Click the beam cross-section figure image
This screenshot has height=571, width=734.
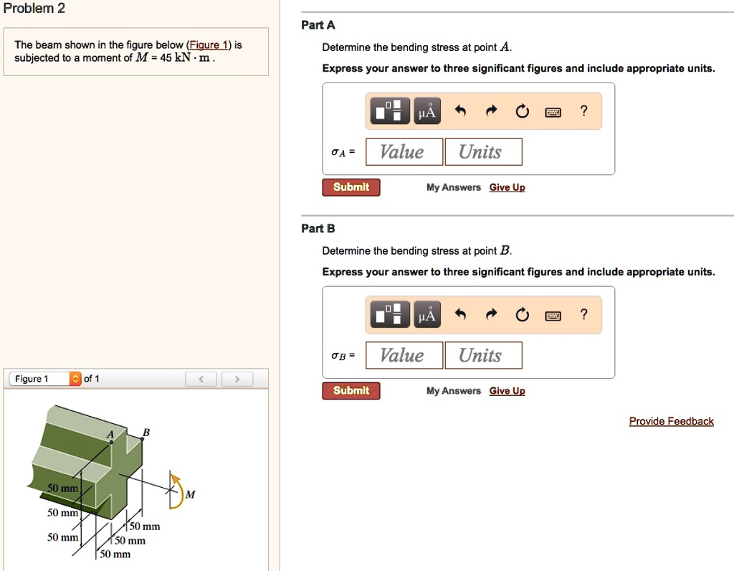pyautogui.click(x=113, y=483)
